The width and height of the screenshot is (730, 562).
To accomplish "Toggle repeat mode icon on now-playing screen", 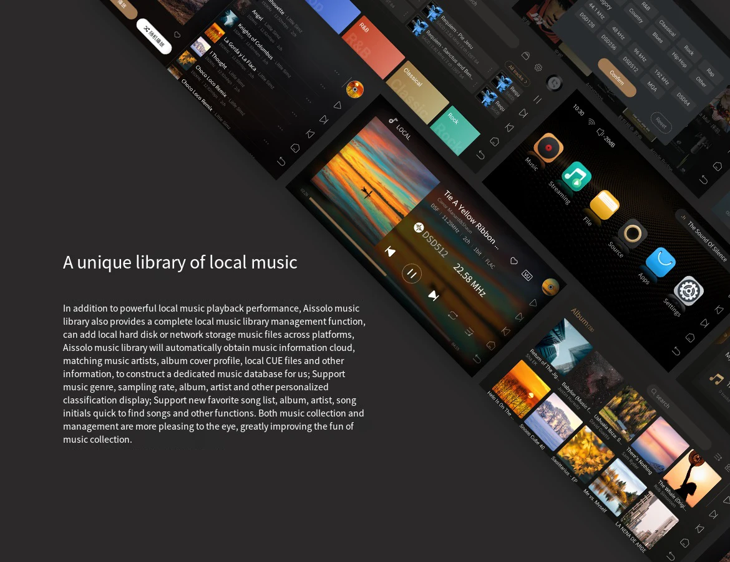I will pos(452,315).
